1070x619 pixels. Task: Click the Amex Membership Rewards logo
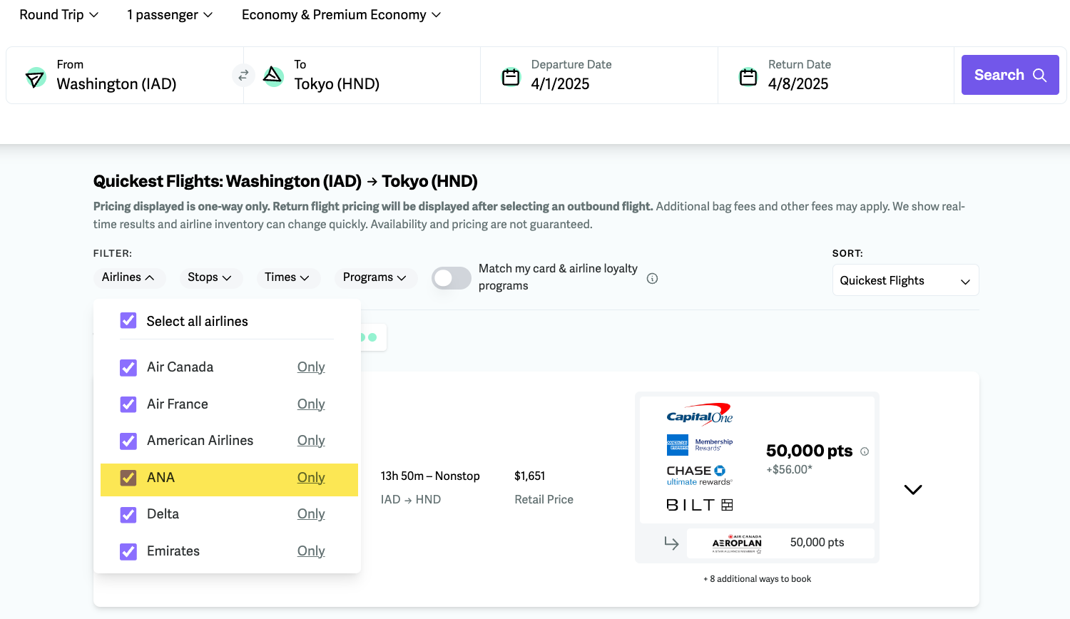(x=700, y=445)
